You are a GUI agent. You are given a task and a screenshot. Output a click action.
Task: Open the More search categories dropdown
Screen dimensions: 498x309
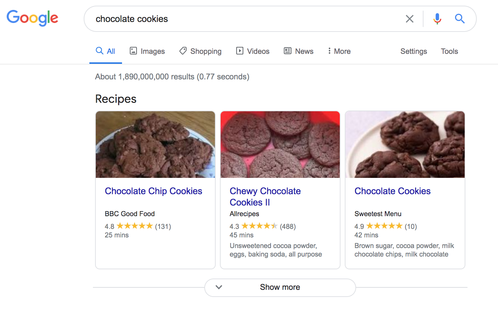point(339,51)
